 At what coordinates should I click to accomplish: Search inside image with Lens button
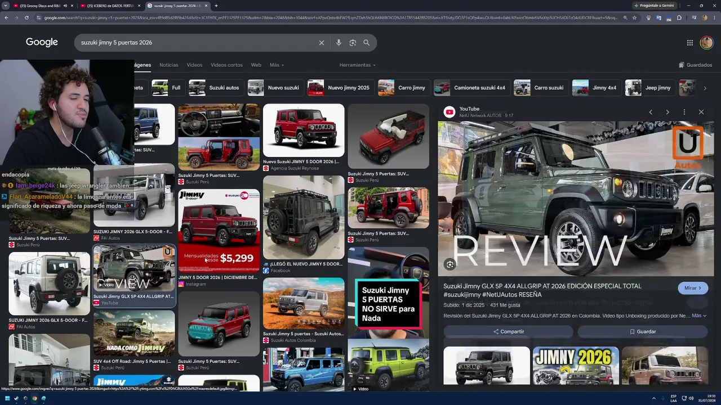[x=449, y=264]
